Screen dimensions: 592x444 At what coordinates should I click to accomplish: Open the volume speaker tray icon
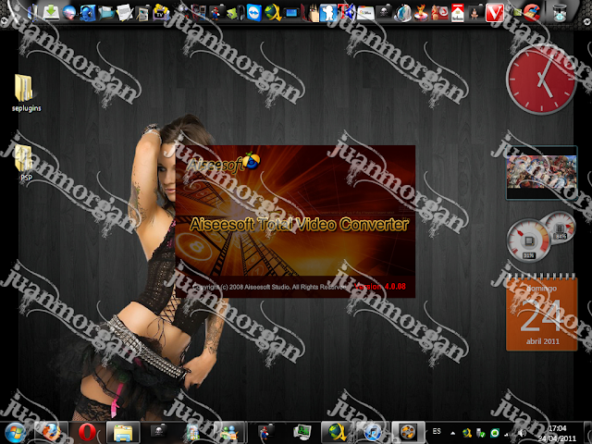pos(523,433)
